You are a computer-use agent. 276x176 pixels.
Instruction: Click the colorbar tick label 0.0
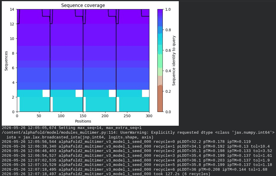click(168, 112)
